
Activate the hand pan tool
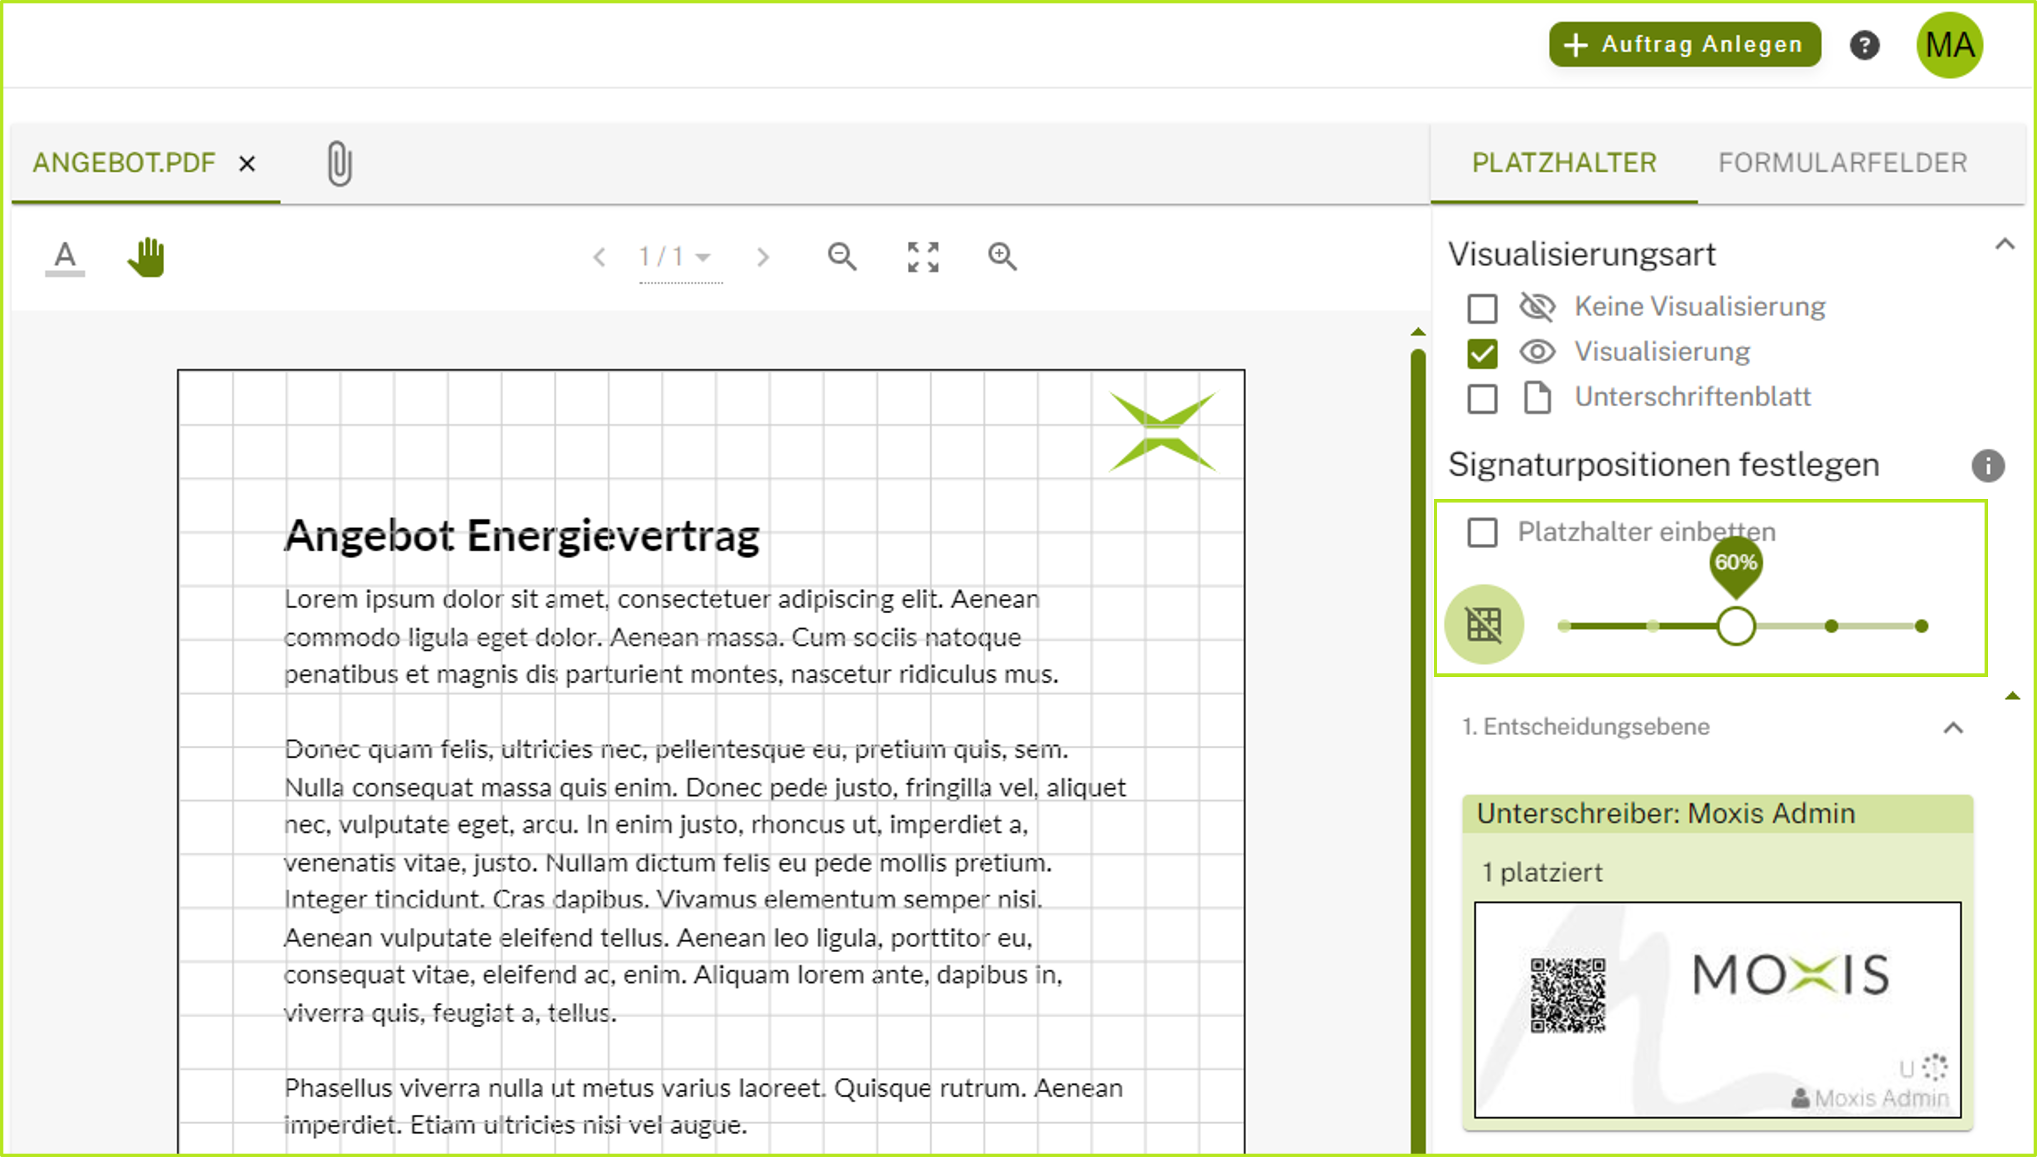coord(147,257)
